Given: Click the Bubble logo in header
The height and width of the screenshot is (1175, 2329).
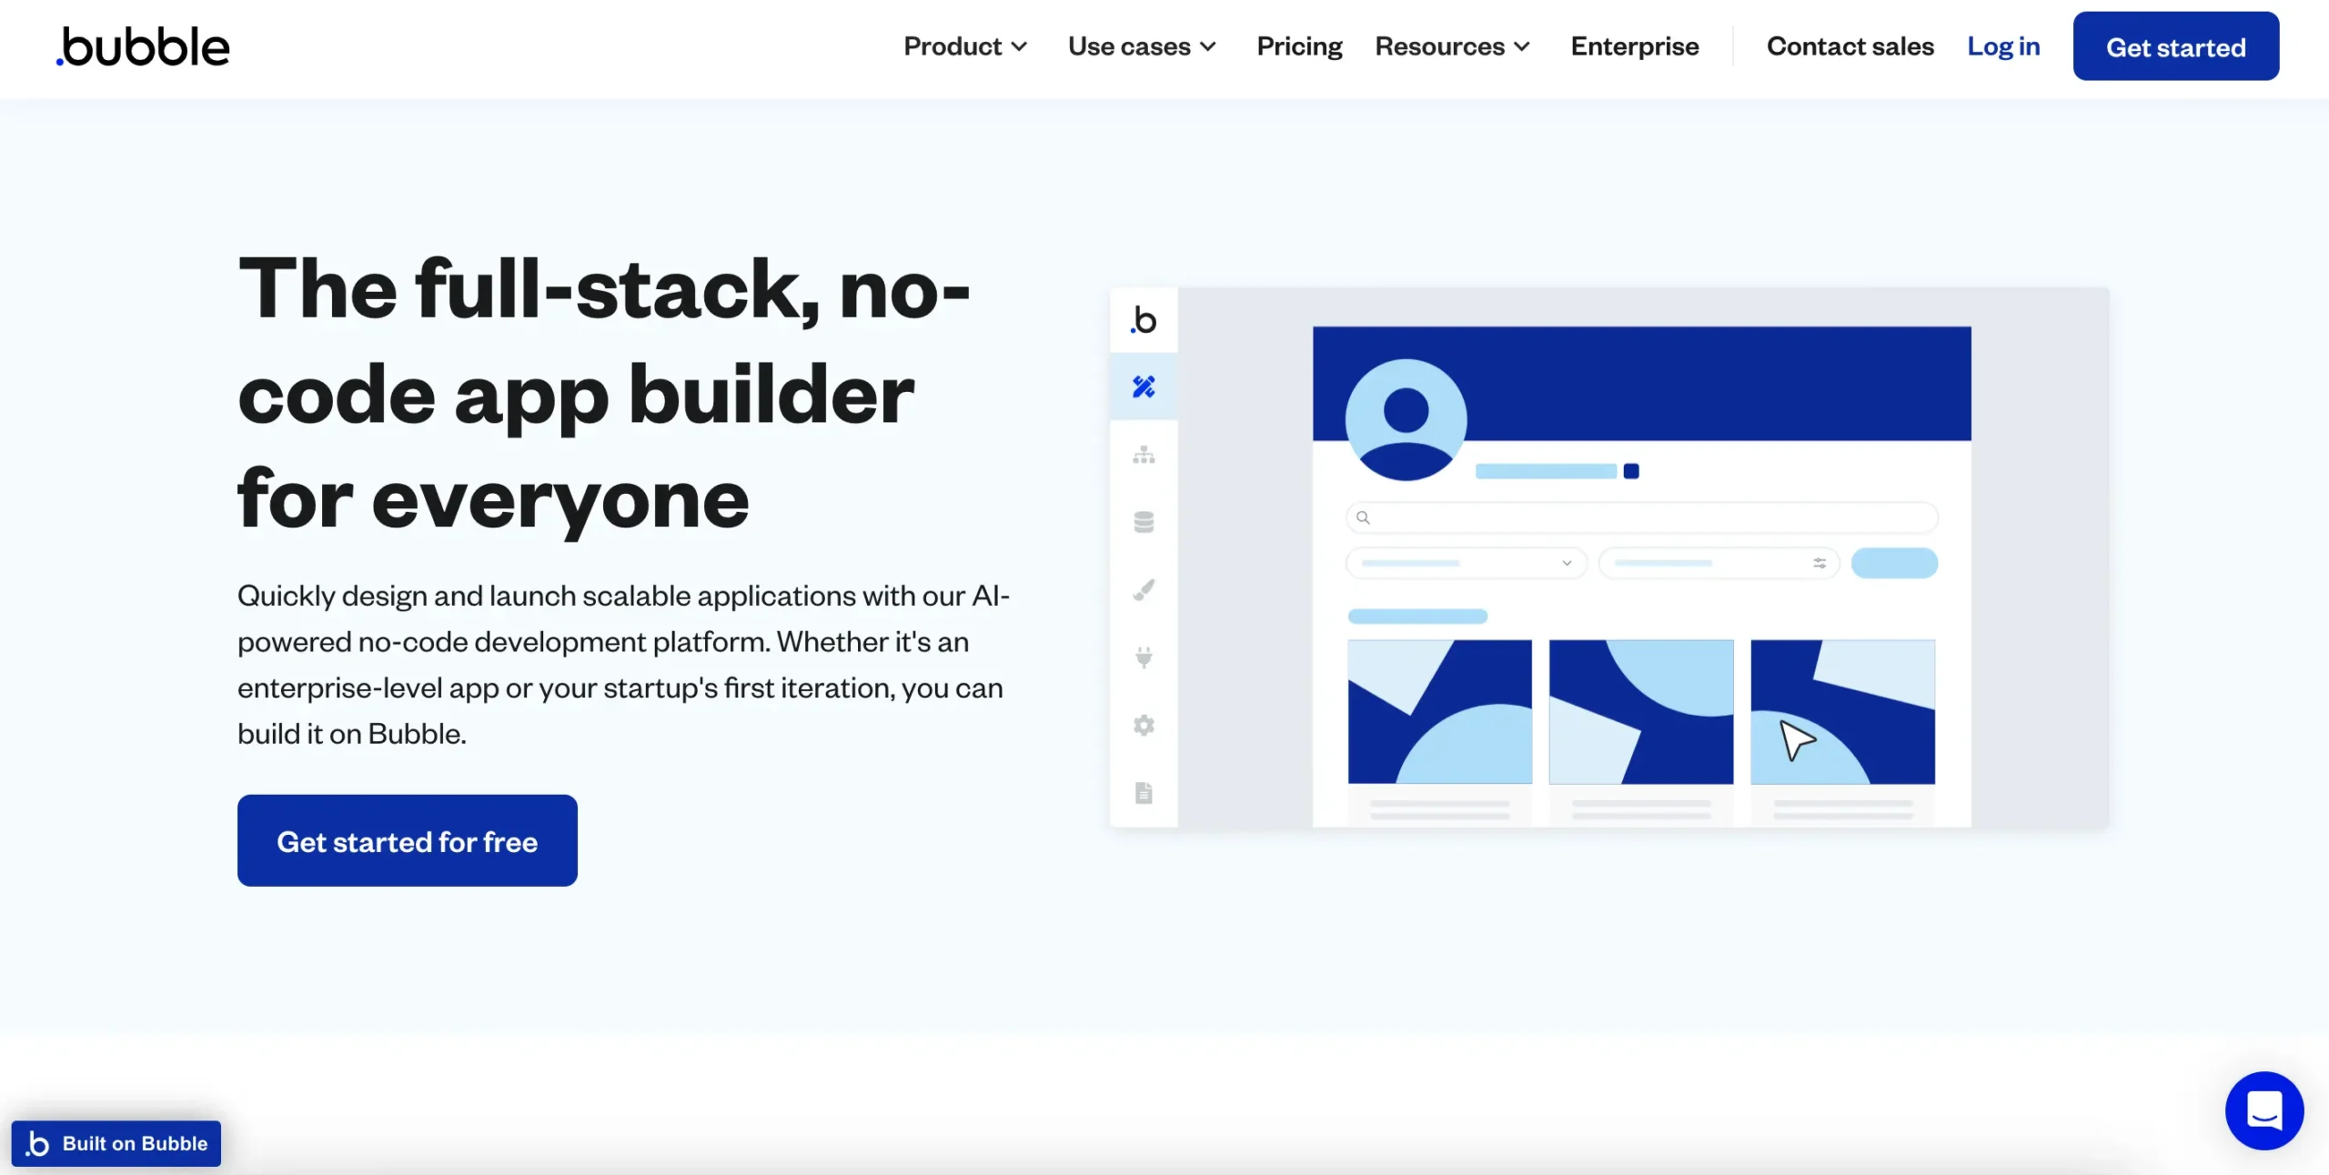Looking at the screenshot, I should pos(143,46).
